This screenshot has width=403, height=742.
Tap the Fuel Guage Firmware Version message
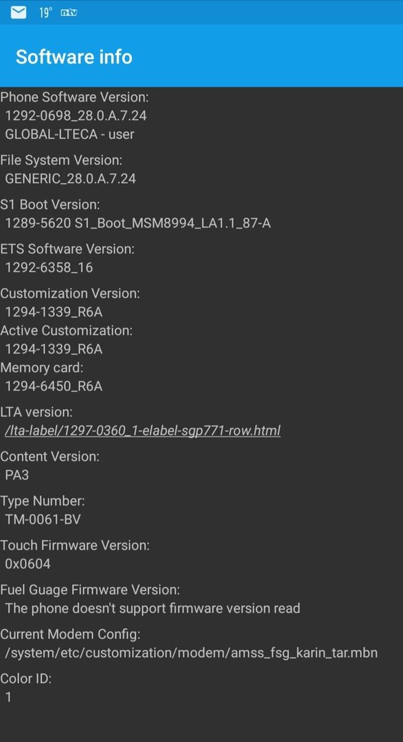[152, 608]
